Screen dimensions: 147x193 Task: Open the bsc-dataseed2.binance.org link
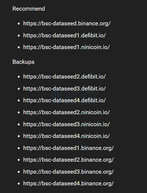(68, 160)
